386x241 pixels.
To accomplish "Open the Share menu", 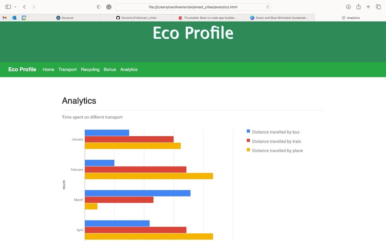I will point(358,7).
